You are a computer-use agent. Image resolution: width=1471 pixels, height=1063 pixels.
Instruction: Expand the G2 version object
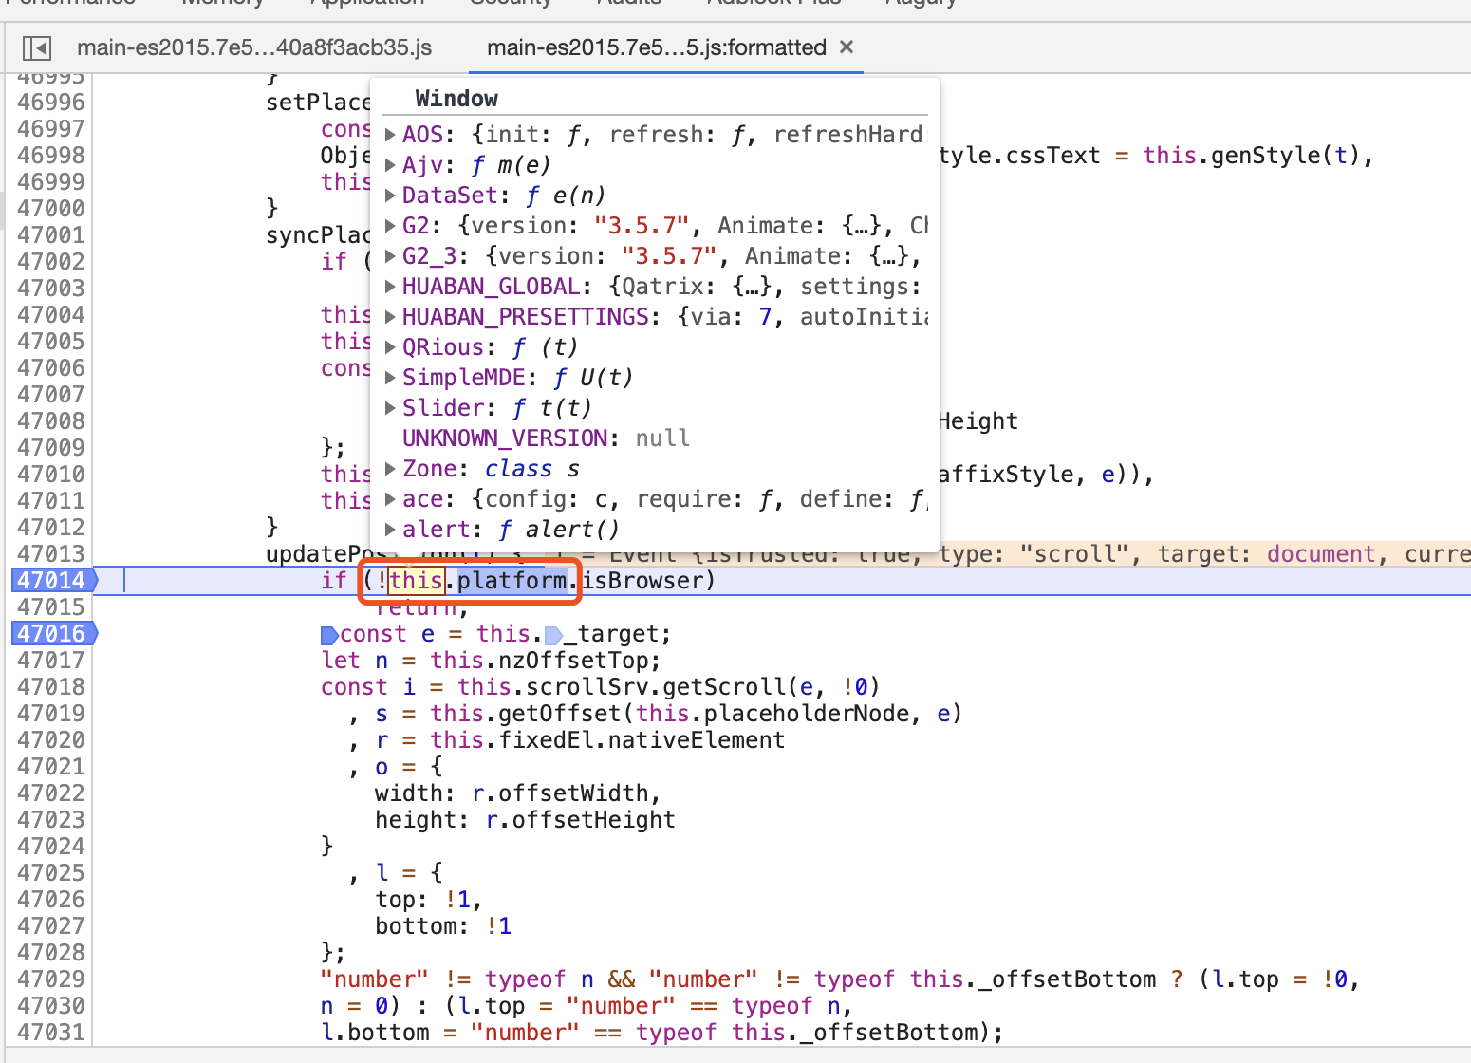[390, 225]
